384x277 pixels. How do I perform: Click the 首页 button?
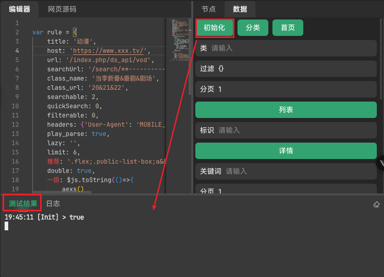click(288, 28)
